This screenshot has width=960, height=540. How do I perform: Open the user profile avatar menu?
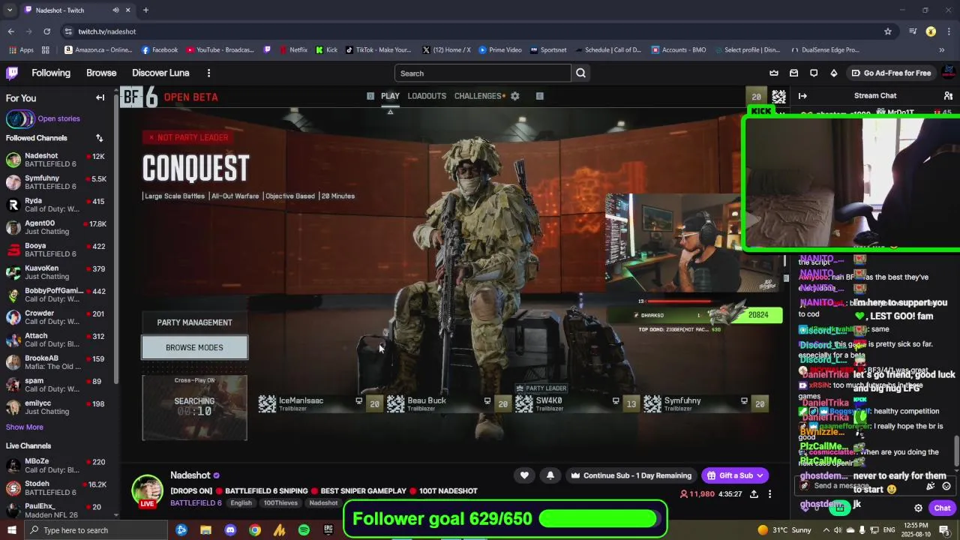tap(948, 73)
